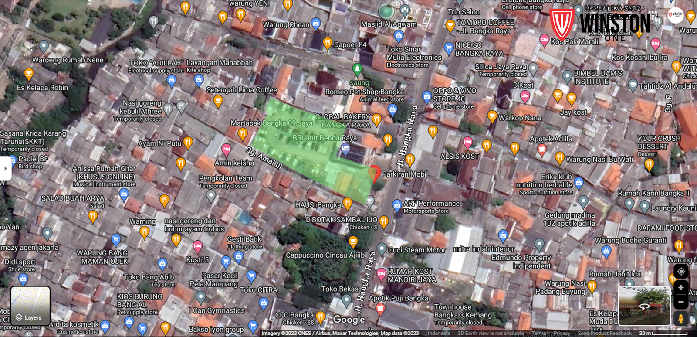This screenshot has width=697, height=337.
Task: Select the ARF Performance shop marker
Action: [x=397, y=204]
